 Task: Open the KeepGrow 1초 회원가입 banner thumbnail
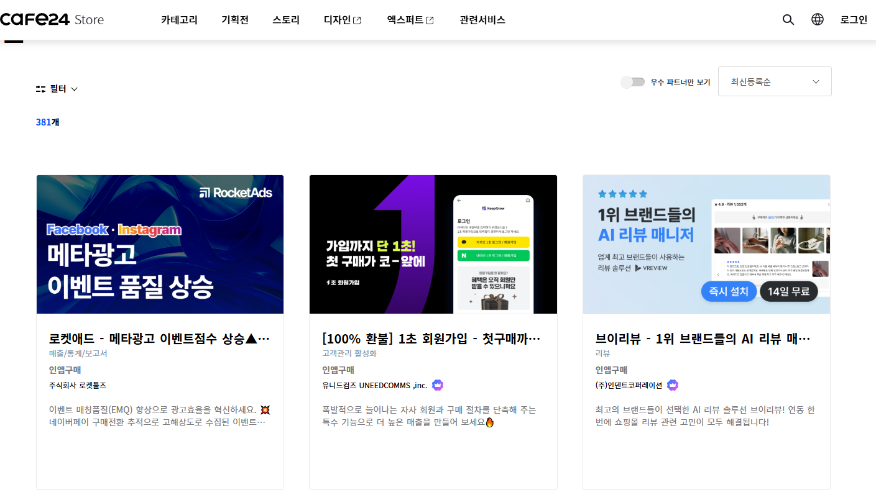click(x=433, y=244)
